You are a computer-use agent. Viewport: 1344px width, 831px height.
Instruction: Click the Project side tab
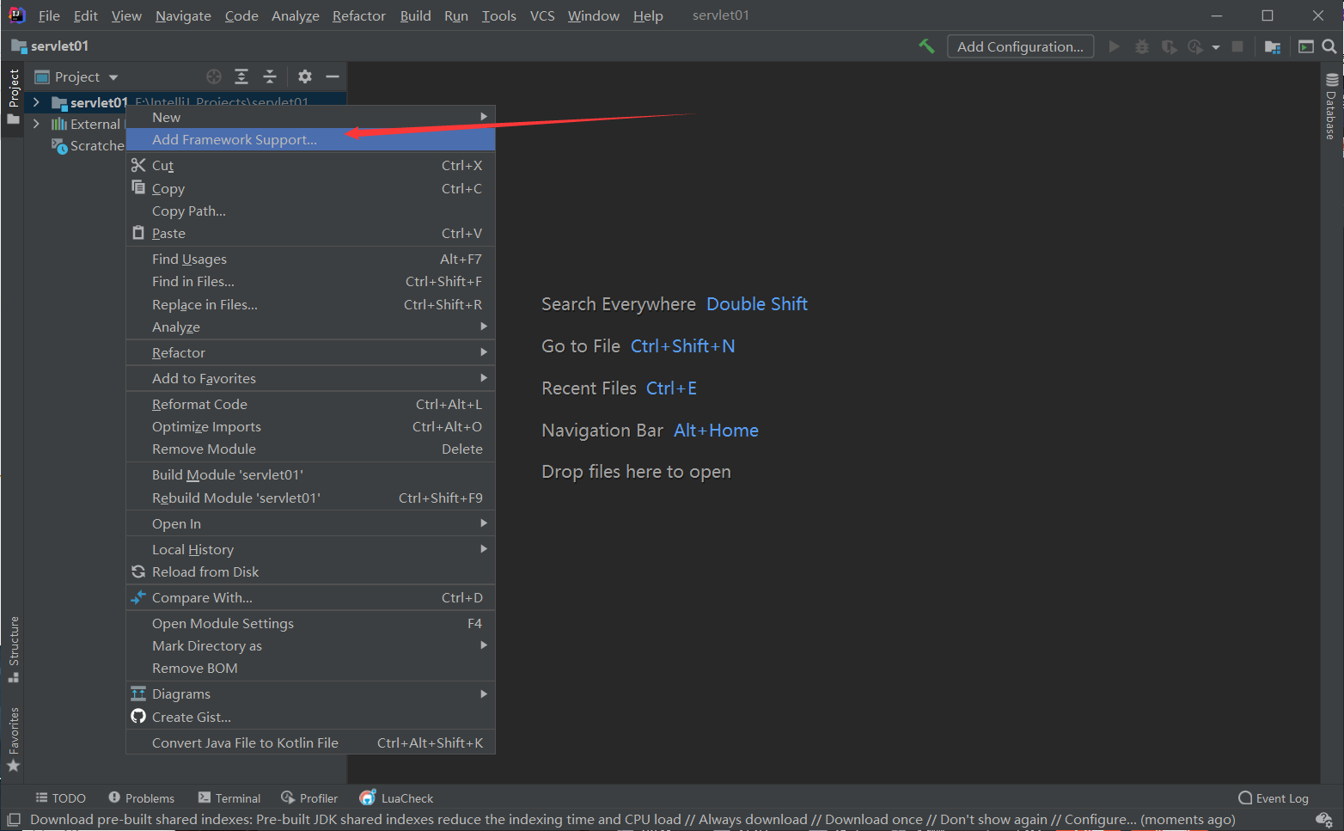point(14,96)
